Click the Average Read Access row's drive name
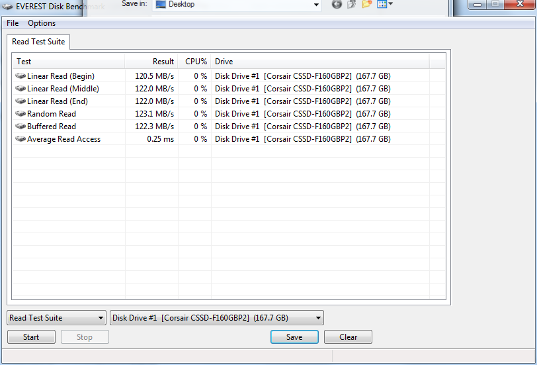The width and height of the screenshot is (537, 365). (303, 139)
